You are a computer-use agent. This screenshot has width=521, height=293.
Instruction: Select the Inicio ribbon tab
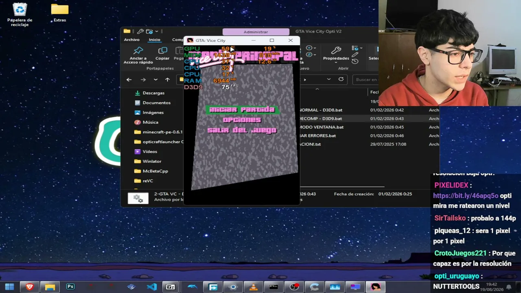pyautogui.click(x=154, y=39)
